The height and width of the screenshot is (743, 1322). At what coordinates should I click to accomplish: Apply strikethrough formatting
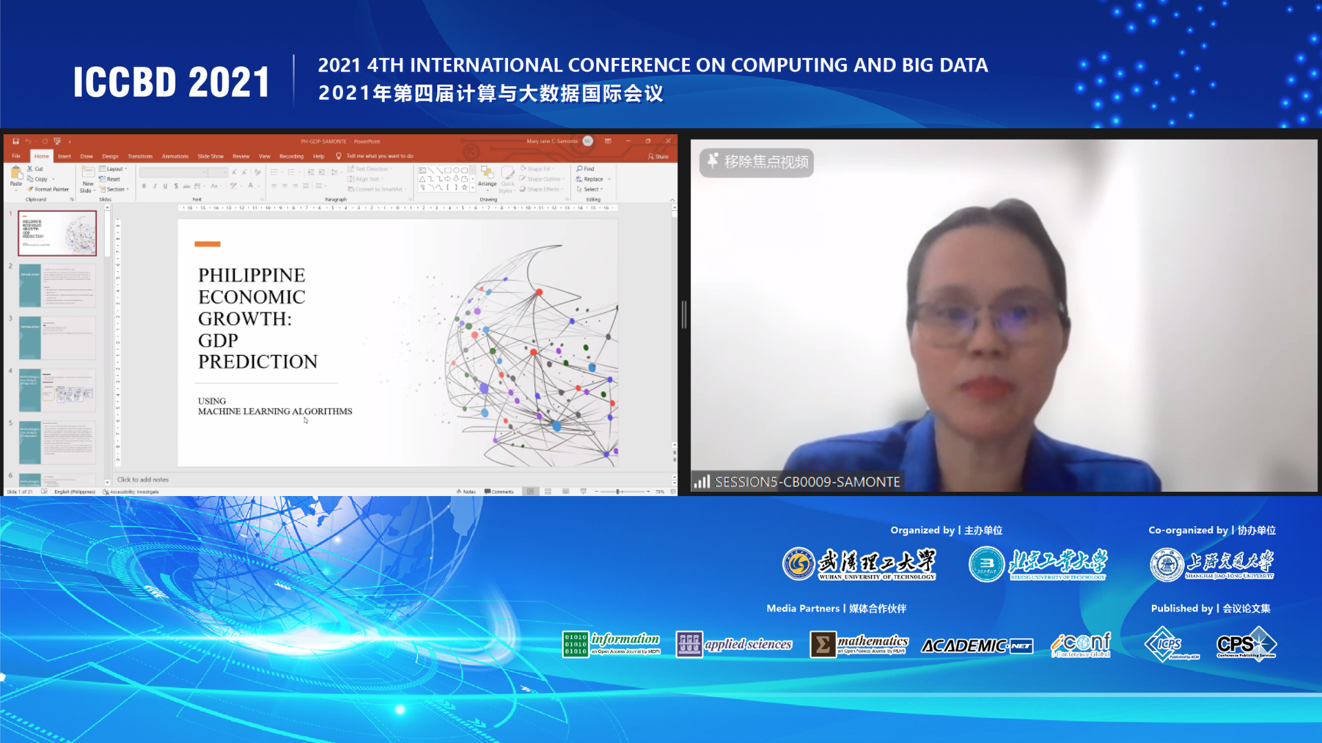click(187, 186)
